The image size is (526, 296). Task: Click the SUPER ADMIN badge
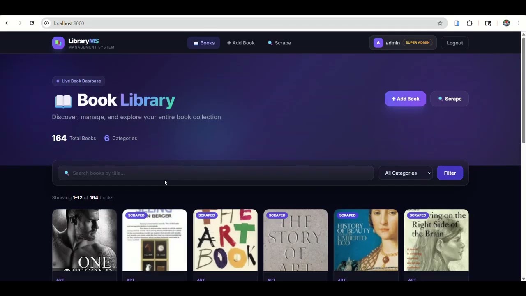point(418,43)
